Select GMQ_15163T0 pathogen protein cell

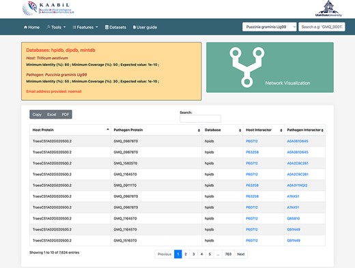point(156,241)
